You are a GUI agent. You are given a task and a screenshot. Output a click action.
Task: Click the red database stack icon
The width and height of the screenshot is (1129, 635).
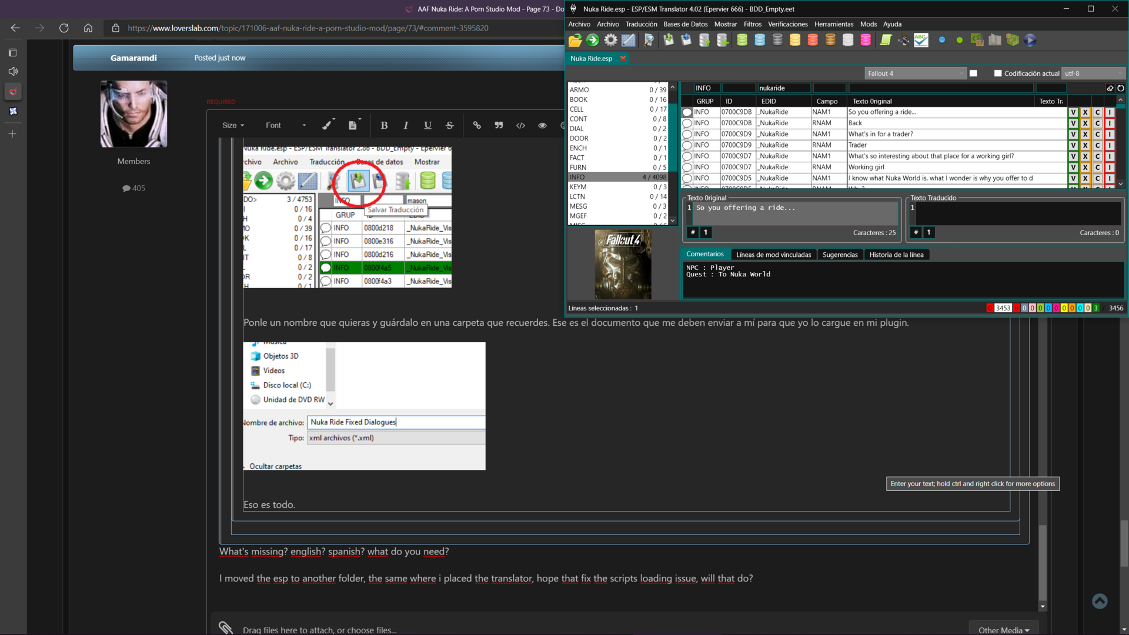click(813, 40)
